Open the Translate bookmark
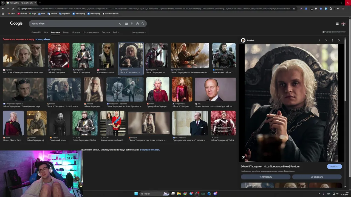351x197 pixels. point(52,14)
